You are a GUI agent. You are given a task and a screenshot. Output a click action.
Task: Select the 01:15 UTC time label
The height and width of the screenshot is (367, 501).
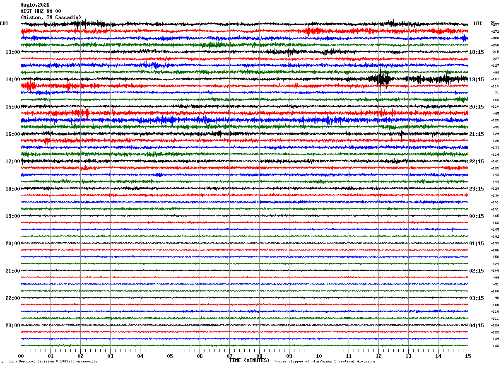click(x=477, y=244)
